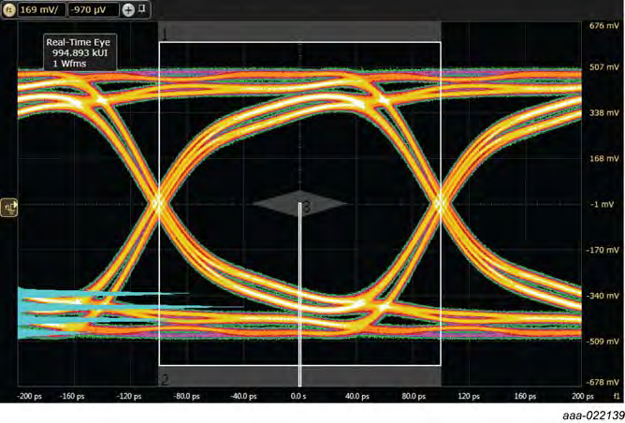Viewport: 625px width, 423px height.
Task: Click the channel f1 source icon
Action: [10, 10]
